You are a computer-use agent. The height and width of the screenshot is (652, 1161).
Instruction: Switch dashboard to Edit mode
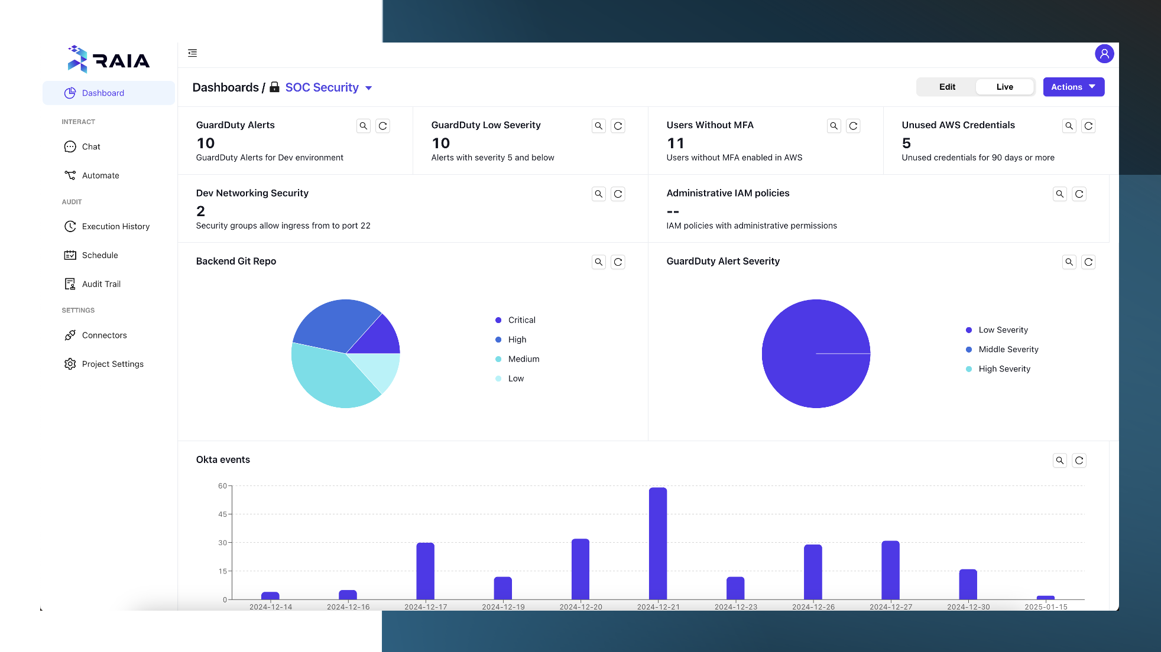point(946,87)
